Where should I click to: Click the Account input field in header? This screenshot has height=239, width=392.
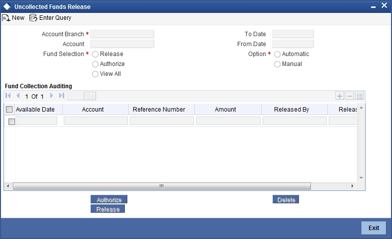coord(122,44)
